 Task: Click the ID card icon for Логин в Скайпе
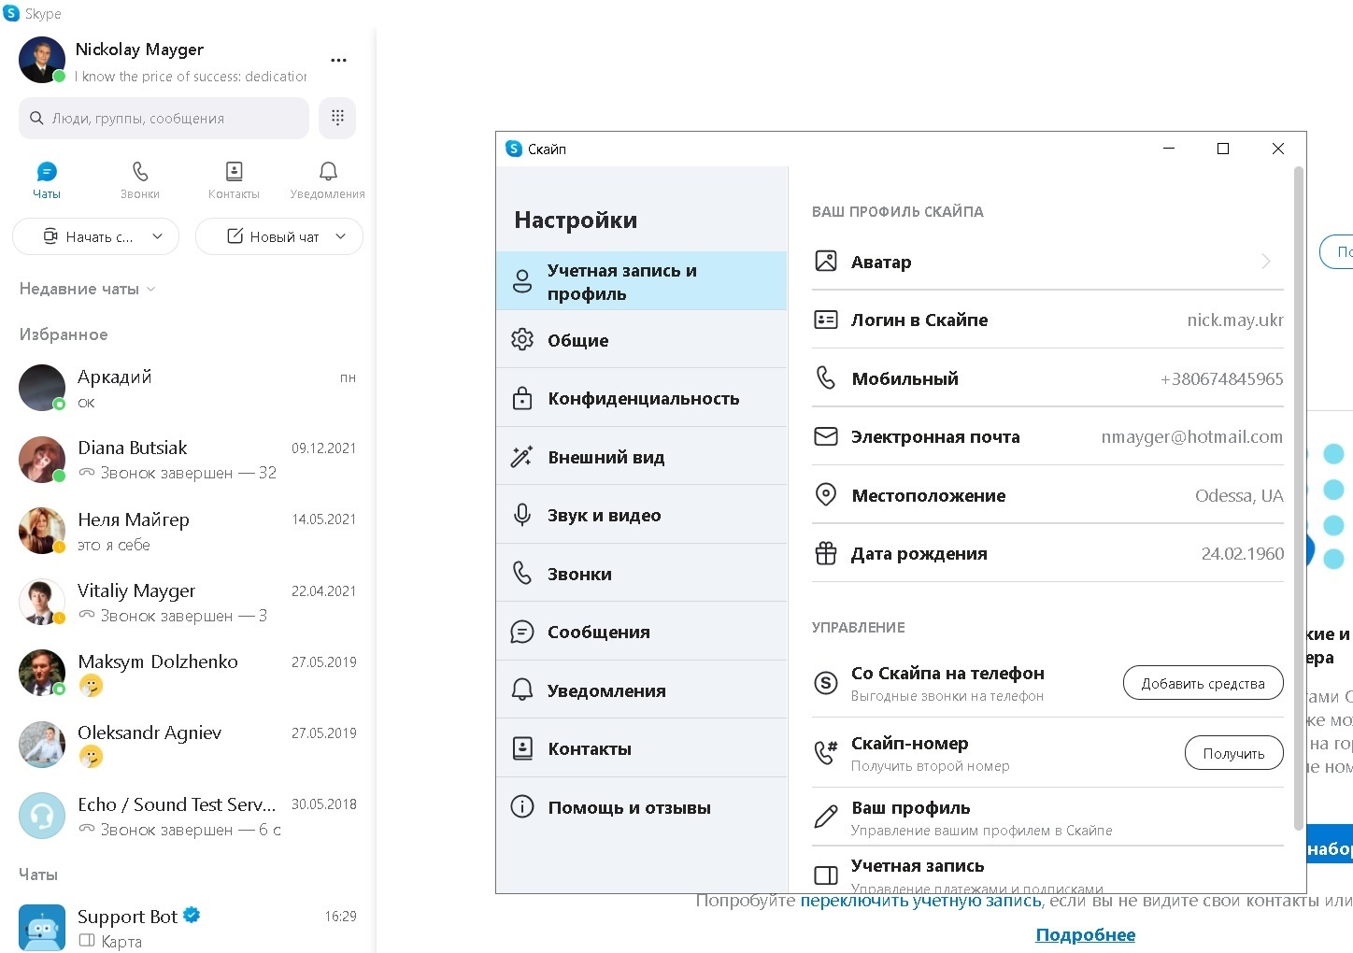point(826,320)
